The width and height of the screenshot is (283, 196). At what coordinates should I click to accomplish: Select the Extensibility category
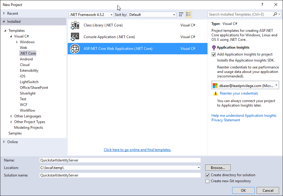[x=29, y=71]
